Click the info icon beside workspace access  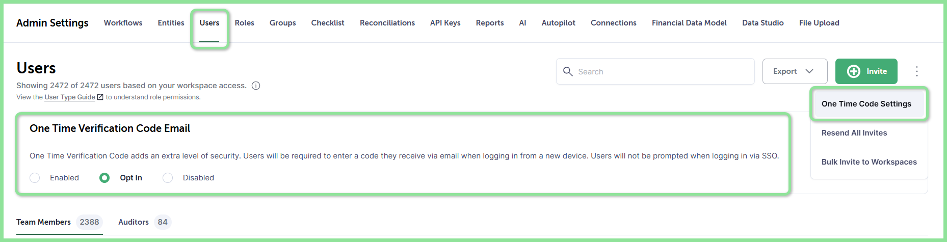(256, 86)
